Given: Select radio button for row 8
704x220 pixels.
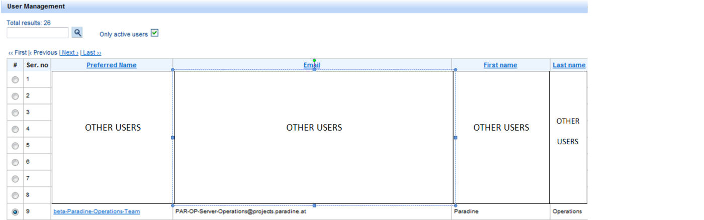Looking at the screenshot, I should click(15, 195).
